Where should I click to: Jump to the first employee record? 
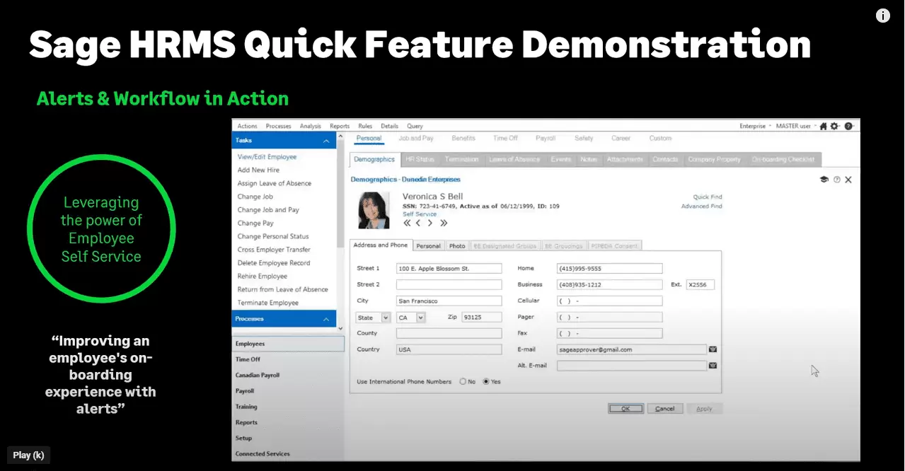tap(407, 223)
